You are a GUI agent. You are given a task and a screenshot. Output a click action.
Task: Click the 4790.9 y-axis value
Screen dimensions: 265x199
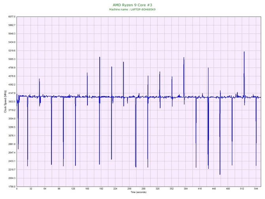click(x=12, y=68)
